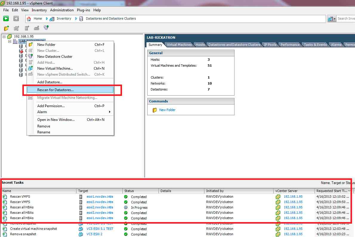Click the LAB-RICKATRON datacenter icon
Screen dimensions: 355x237
click(x=15, y=41)
